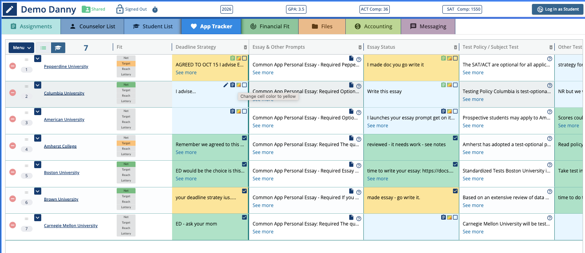Image resolution: width=585 pixels, height=253 pixels.
Task: Open help icon in Columbia essay prompts cell
Action: (x=359, y=86)
